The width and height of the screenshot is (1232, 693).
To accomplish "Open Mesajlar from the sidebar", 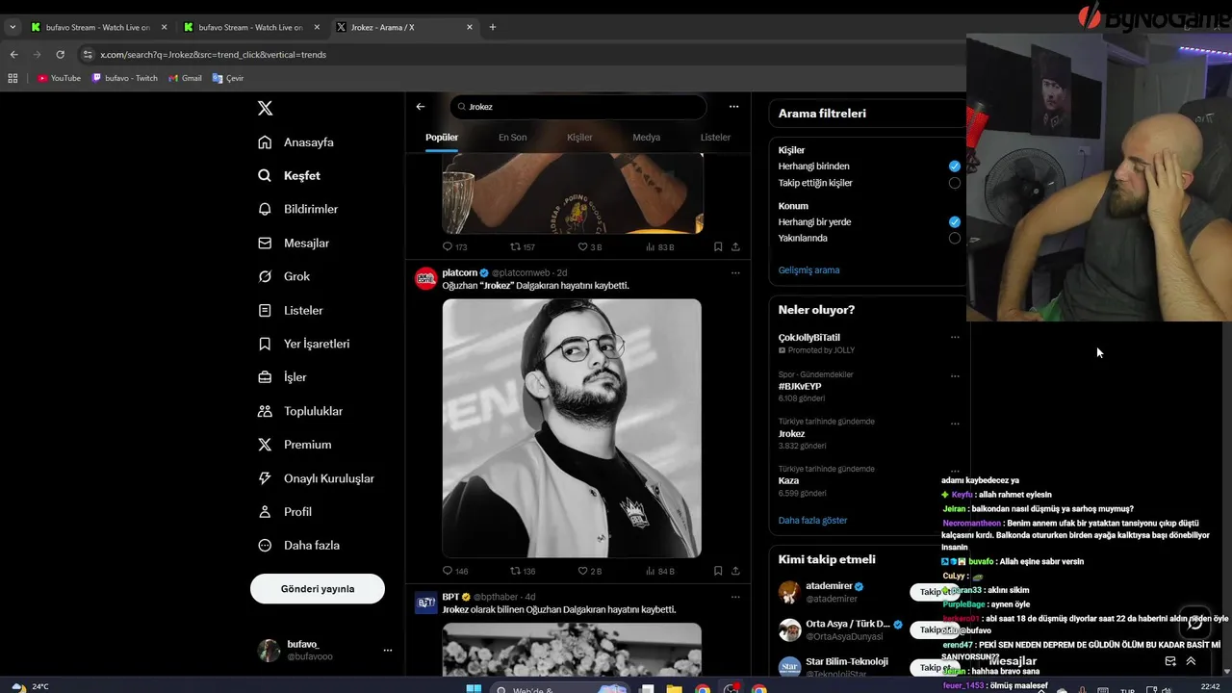I will click(x=294, y=244).
